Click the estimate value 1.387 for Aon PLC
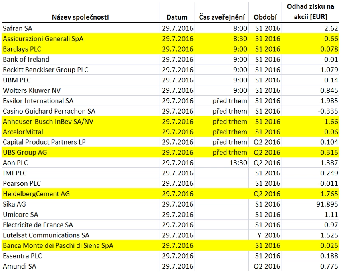 point(329,163)
